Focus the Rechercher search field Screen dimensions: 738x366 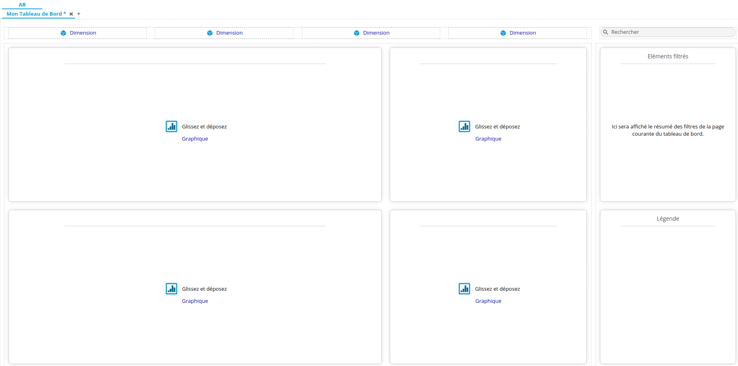click(x=670, y=32)
